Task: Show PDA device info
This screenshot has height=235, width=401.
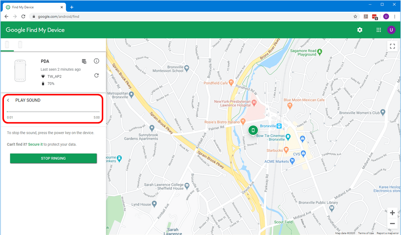Action: 96,61
